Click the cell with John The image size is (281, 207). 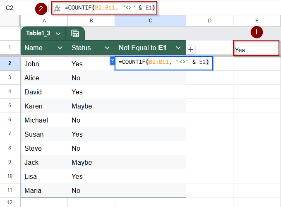(44, 64)
